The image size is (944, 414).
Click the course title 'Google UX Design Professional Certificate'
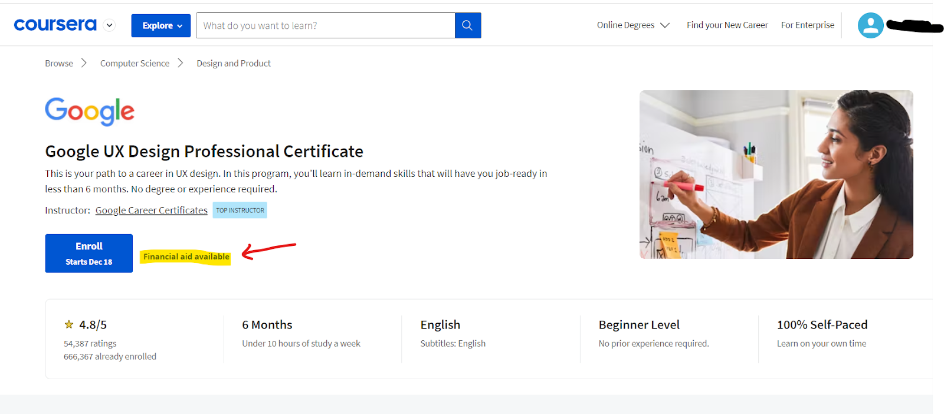pyautogui.click(x=204, y=152)
